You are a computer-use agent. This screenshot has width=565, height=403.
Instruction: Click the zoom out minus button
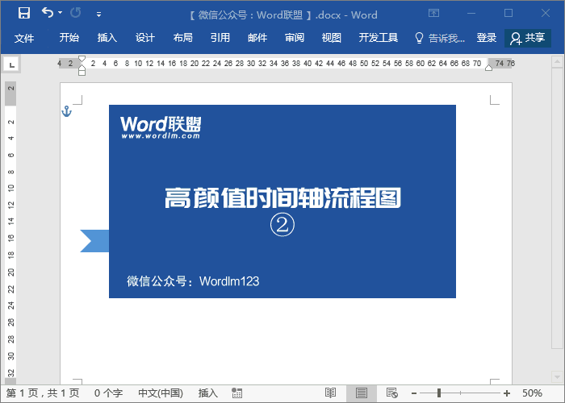point(414,393)
